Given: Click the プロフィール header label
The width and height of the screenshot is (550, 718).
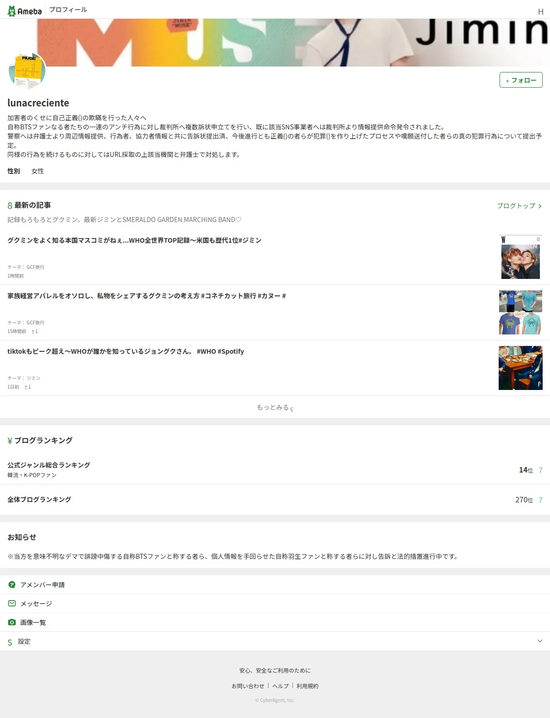Looking at the screenshot, I should coord(68,10).
